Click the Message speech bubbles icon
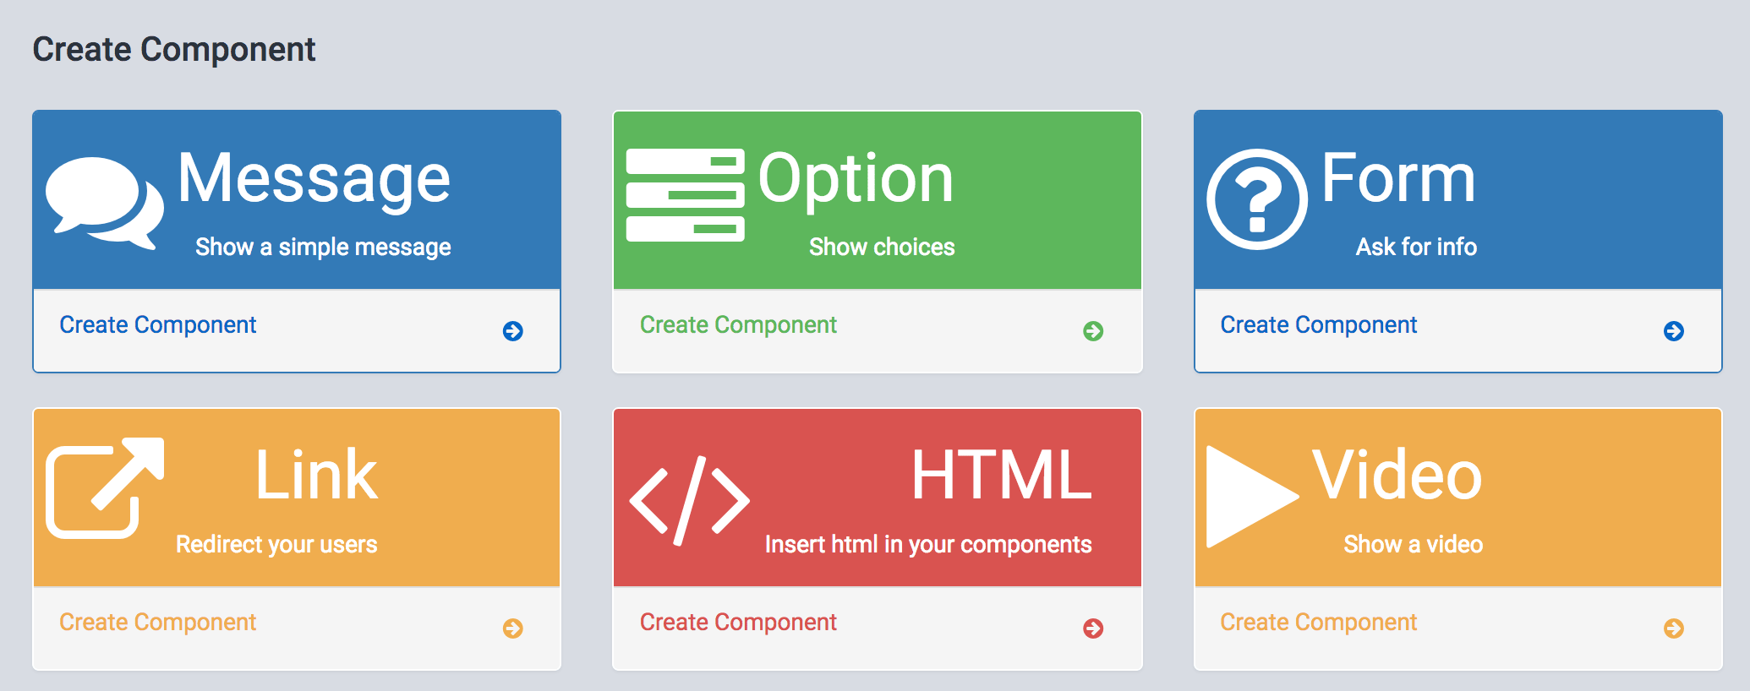1750x691 pixels. pos(105,203)
